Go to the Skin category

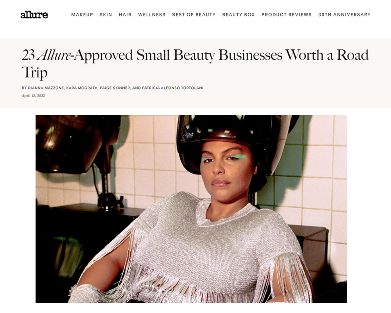[106, 15]
